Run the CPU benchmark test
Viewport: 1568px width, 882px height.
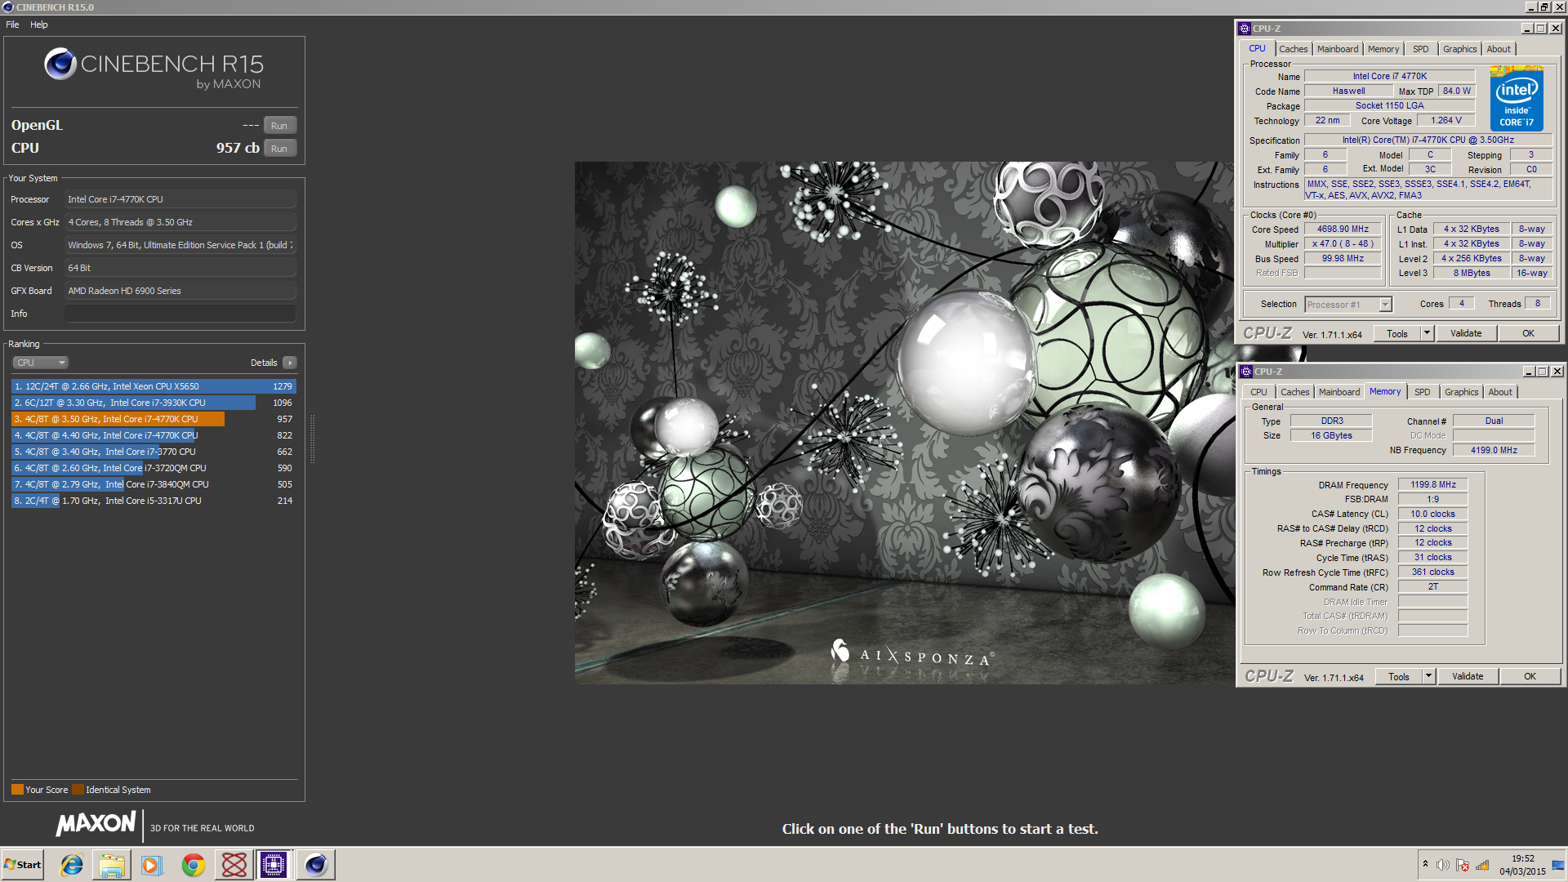click(279, 149)
